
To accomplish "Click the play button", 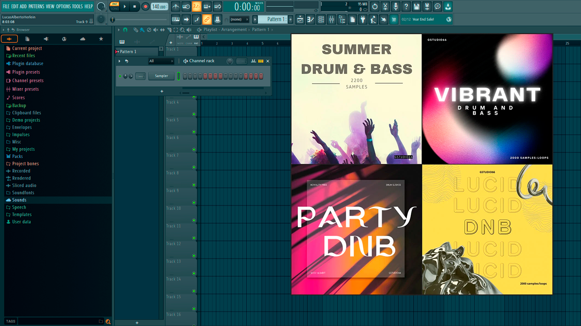I will click(x=125, y=6).
